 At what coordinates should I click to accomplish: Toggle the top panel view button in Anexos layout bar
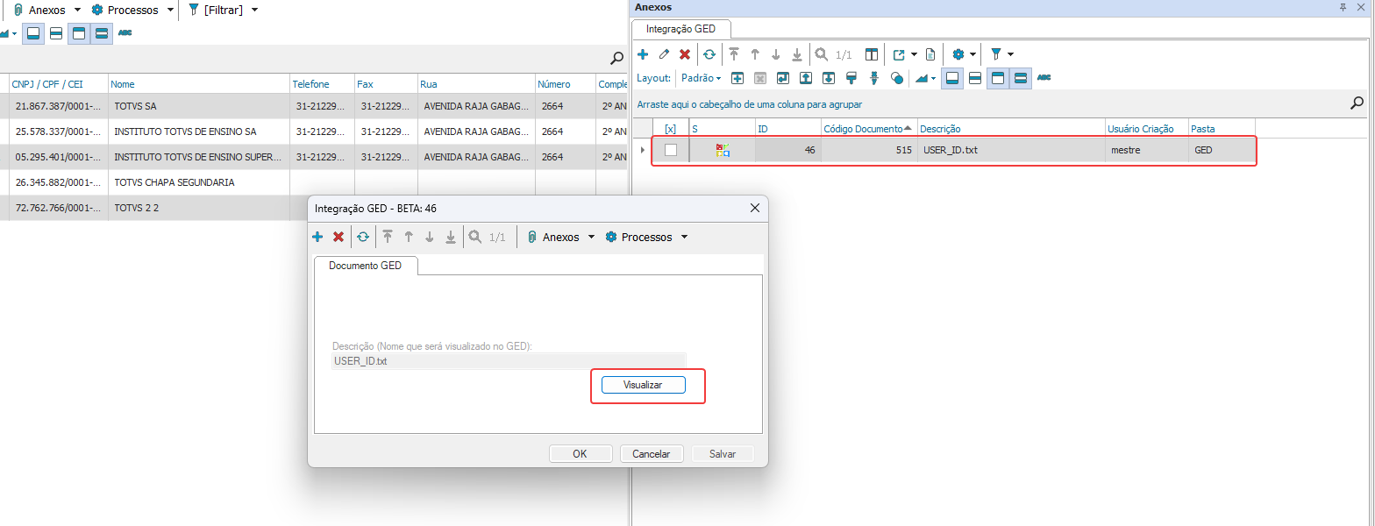(998, 78)
